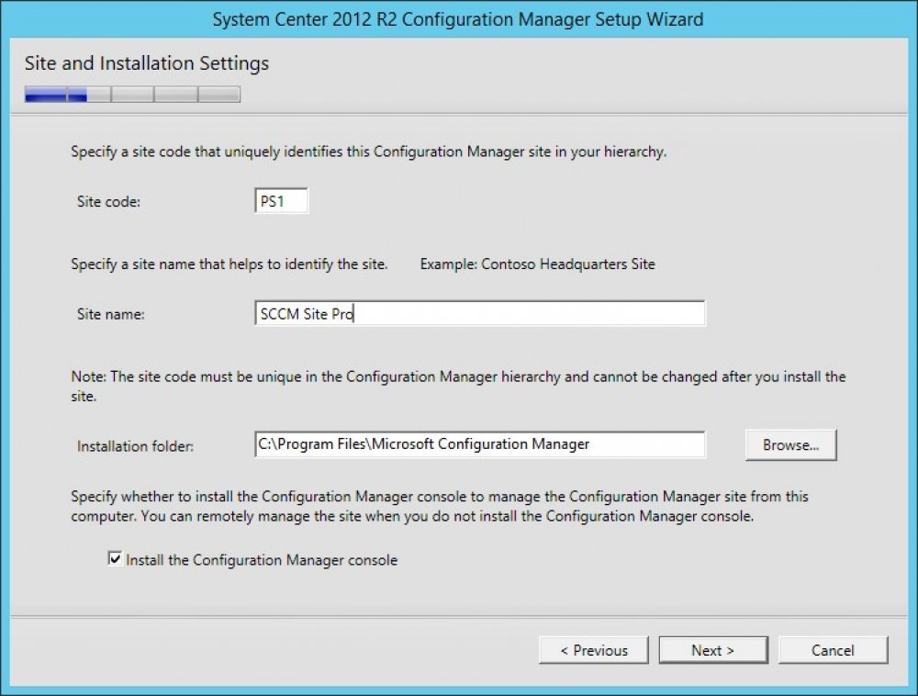Proceed with the Next button
The height and width of the screenshot is (696, 918).
(x=713, y=650)
